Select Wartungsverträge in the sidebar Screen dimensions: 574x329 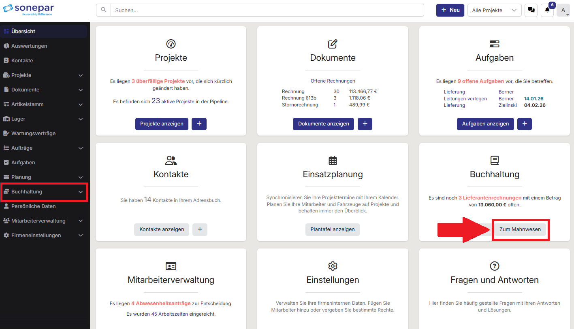coord(33,134)
